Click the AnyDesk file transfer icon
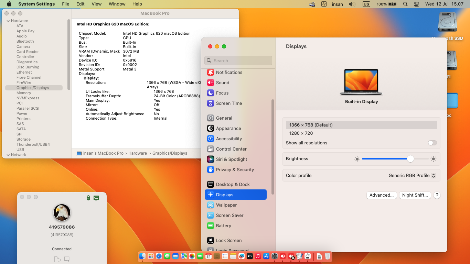The image size is (470, 264). pos(57,259)
